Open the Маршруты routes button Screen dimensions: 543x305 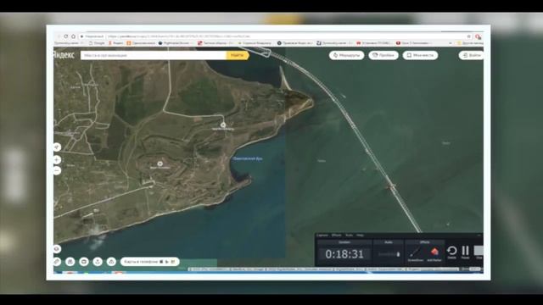[346, 55]
